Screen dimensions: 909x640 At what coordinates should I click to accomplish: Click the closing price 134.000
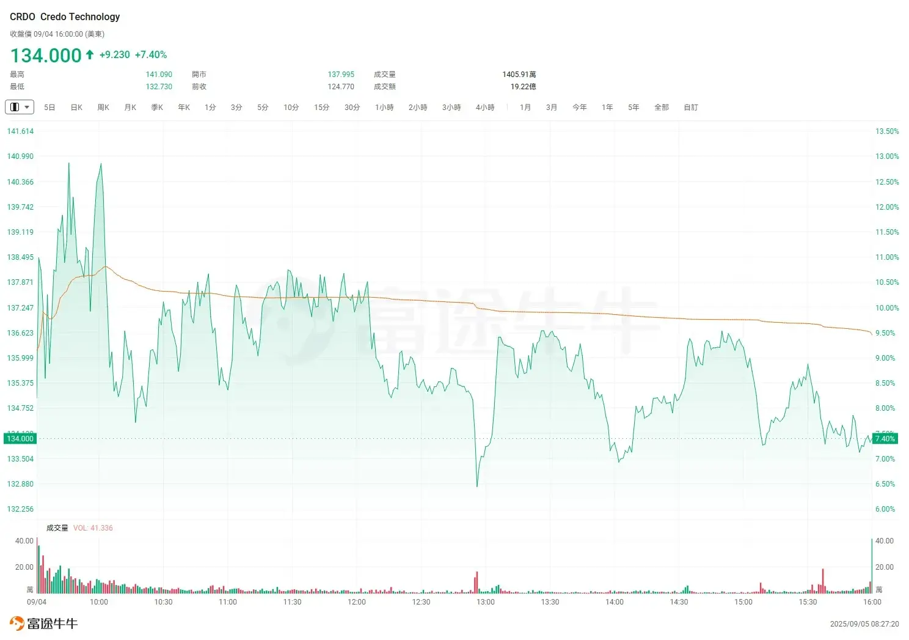46,56
